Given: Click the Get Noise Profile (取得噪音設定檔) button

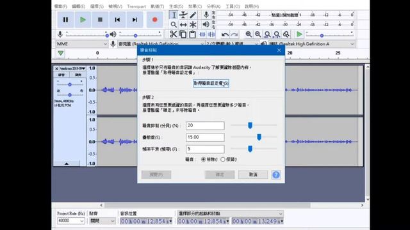Looking at the screenshot, I should 211,84.
